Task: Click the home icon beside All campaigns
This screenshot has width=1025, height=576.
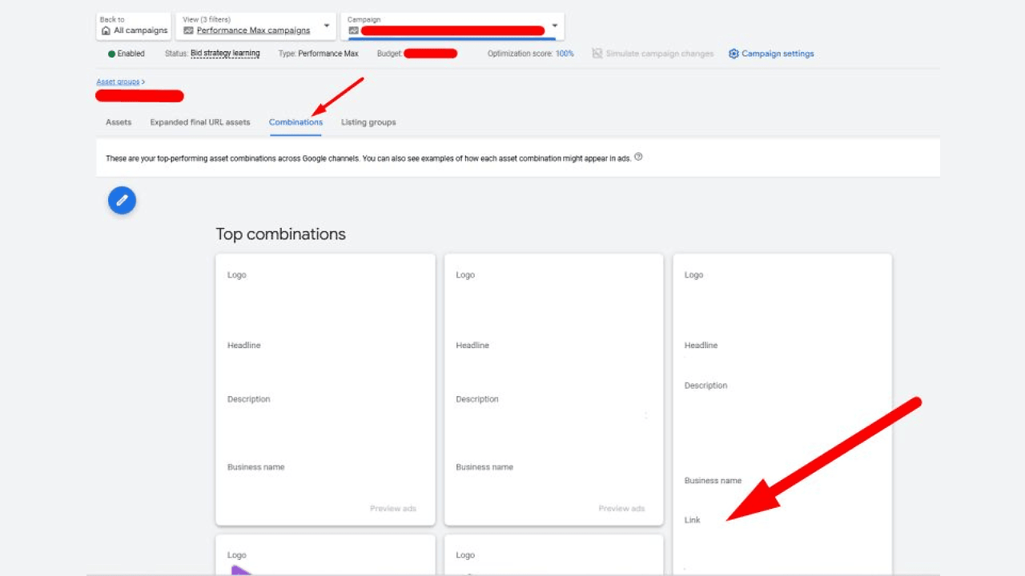Action: 106,30
